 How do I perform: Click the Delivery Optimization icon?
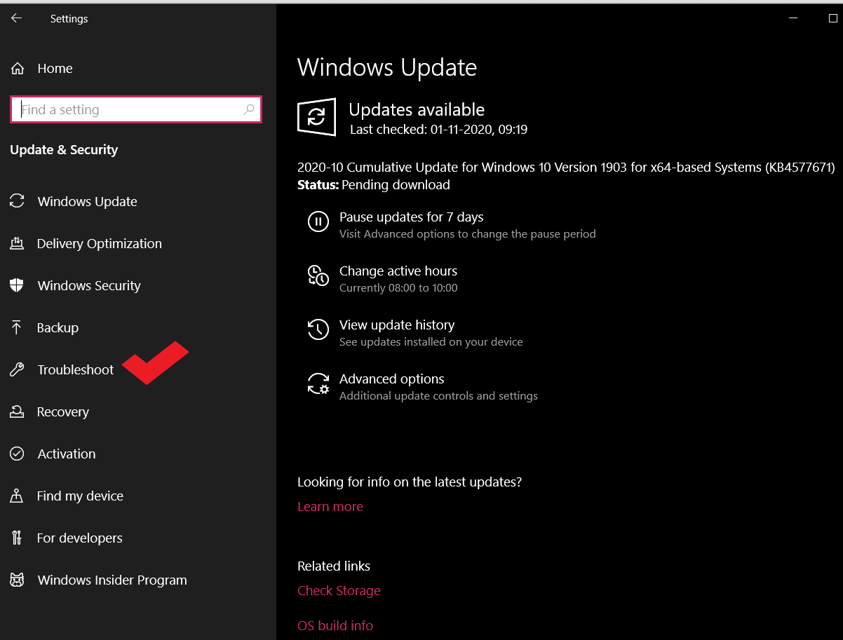[17, 243]
